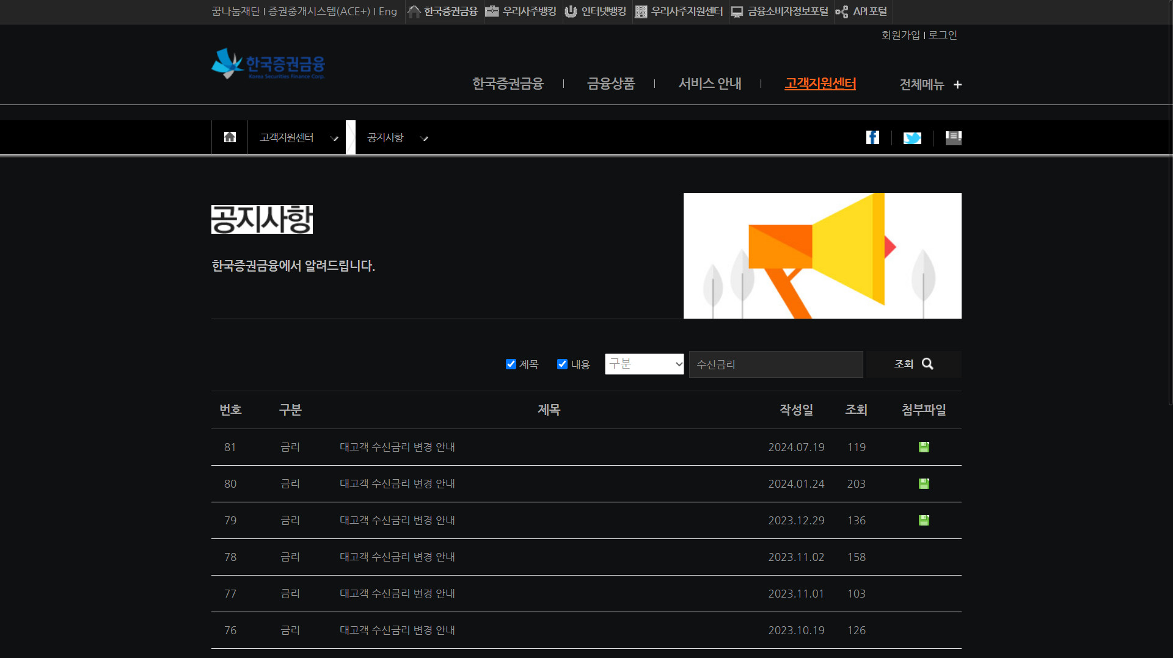This screenshot has height=658, width=1173.
Task: Open the 증권중개시스템(ACE+) link
Action: (x=319, y=12)
